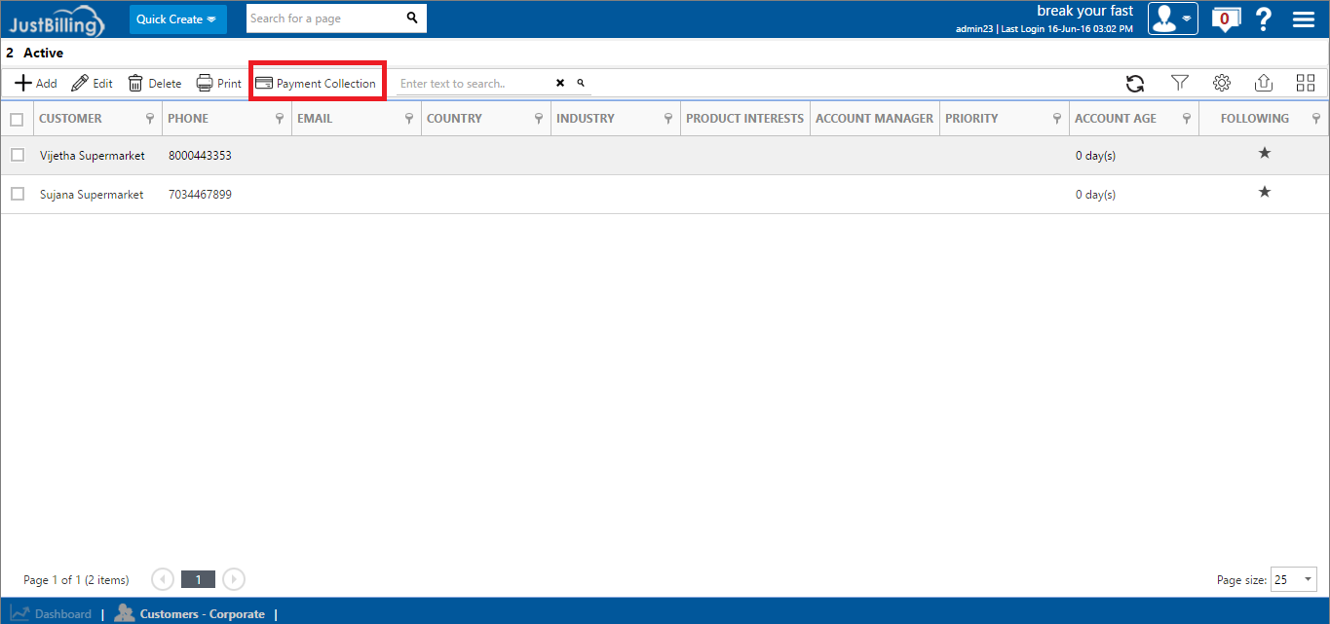Switch to the Dashboard tab

[x=52, y=613]
